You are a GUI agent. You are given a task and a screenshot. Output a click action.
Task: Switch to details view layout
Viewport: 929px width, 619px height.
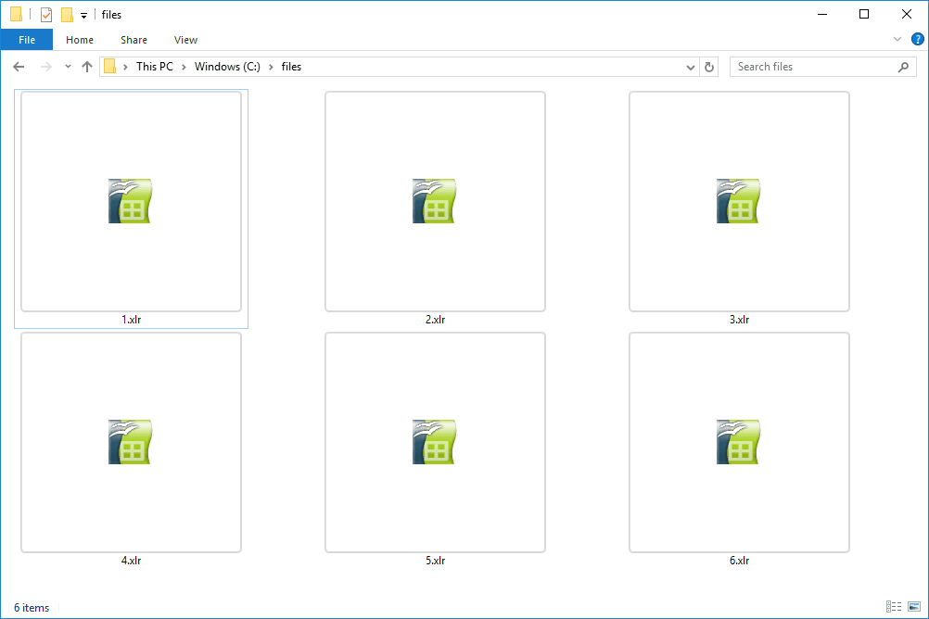coord(894,607)
